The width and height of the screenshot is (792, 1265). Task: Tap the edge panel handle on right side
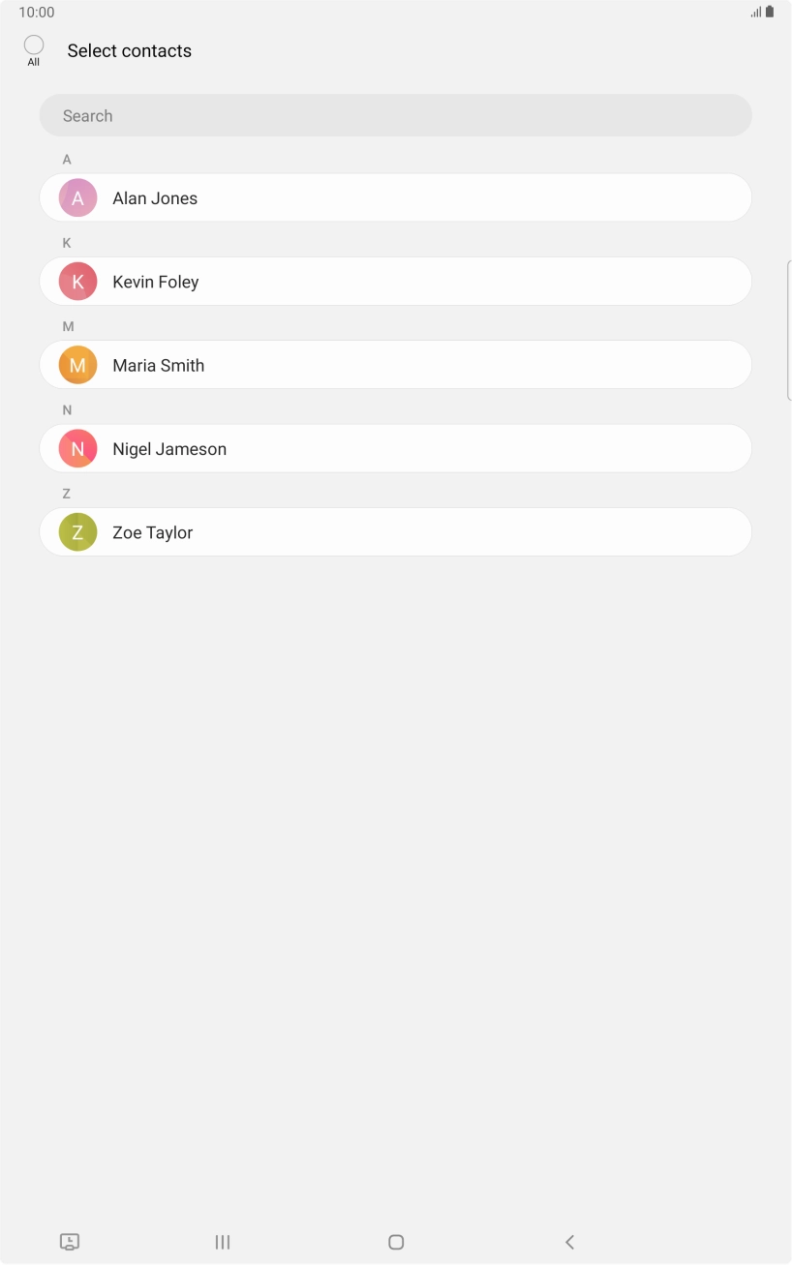click(788, 330)
